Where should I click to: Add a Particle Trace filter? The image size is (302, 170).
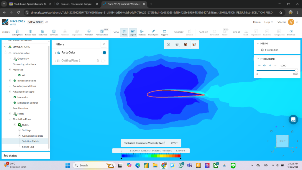click(x=30, y=32)
